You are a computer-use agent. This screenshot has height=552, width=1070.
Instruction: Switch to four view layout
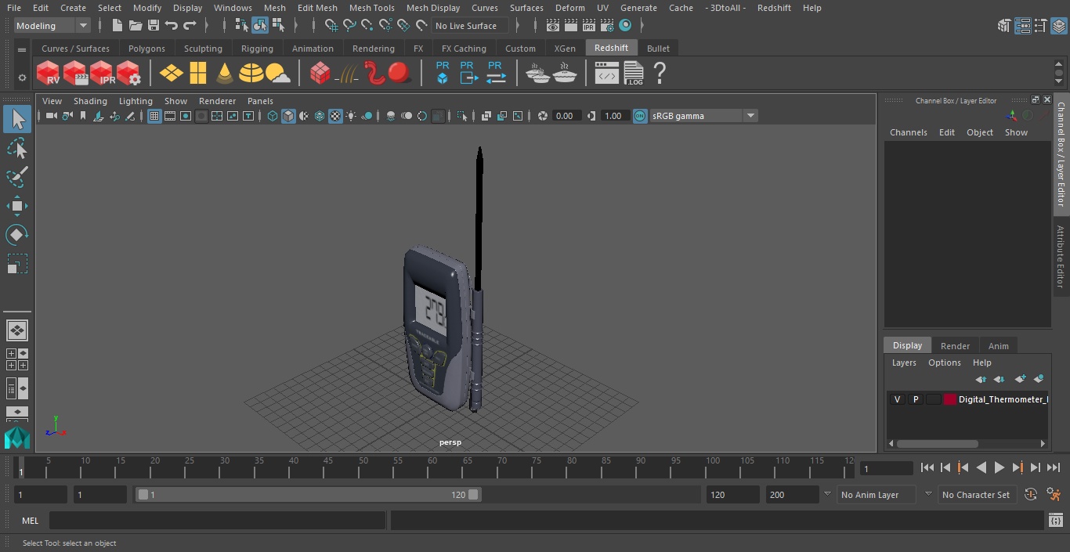tap(17, 359)
